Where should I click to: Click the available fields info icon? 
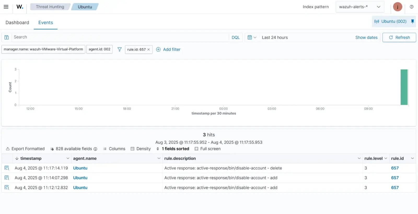pos(95,149)
